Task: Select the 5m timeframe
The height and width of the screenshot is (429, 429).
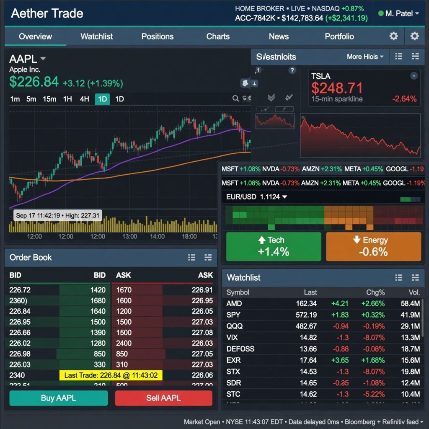Action: pyautogui.click(x=31, y=99)
